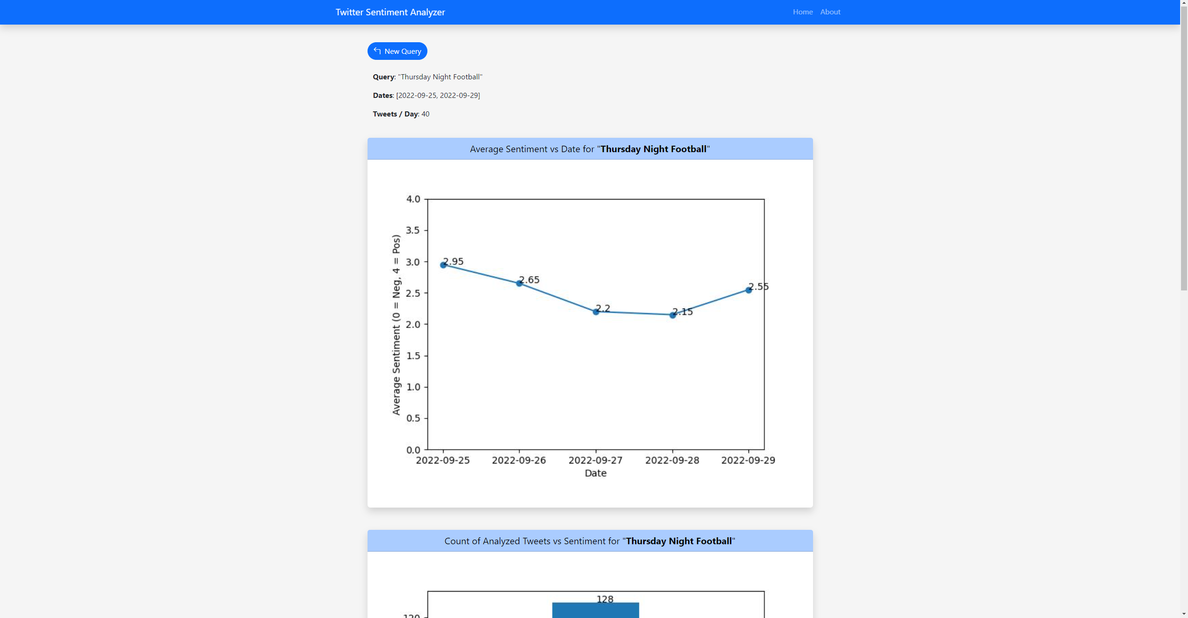Click the Twitter Sentiment Analyzer brand title

tap(390, 12)
